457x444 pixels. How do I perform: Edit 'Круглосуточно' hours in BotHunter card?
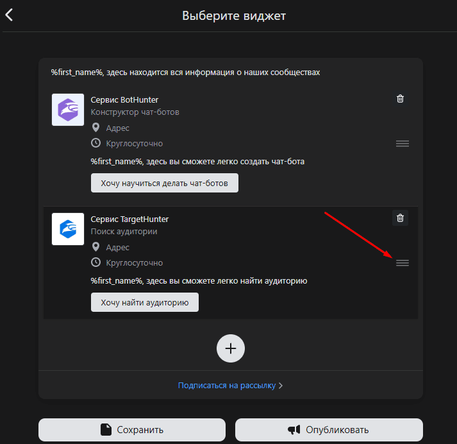click(x=134, y=143)
